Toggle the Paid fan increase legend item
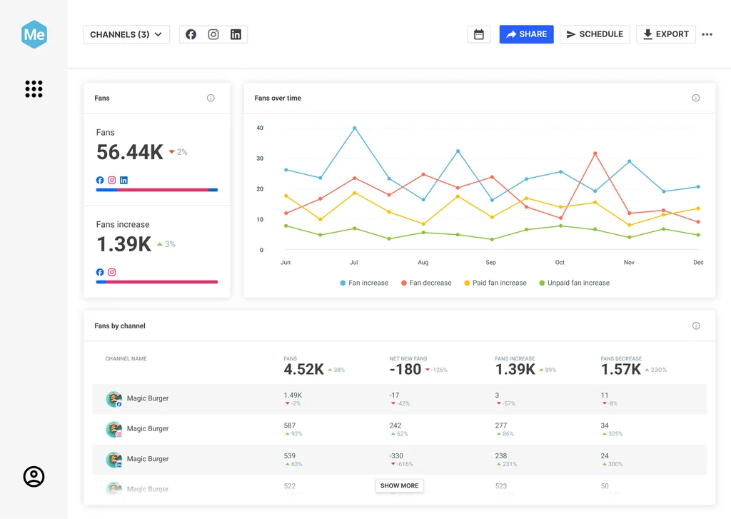 tap(495, 283)
